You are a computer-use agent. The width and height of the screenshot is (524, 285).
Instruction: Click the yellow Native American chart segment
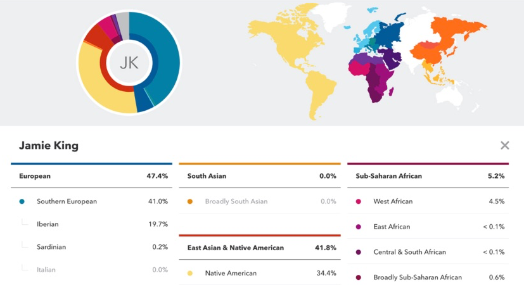(x=100, y=89)
